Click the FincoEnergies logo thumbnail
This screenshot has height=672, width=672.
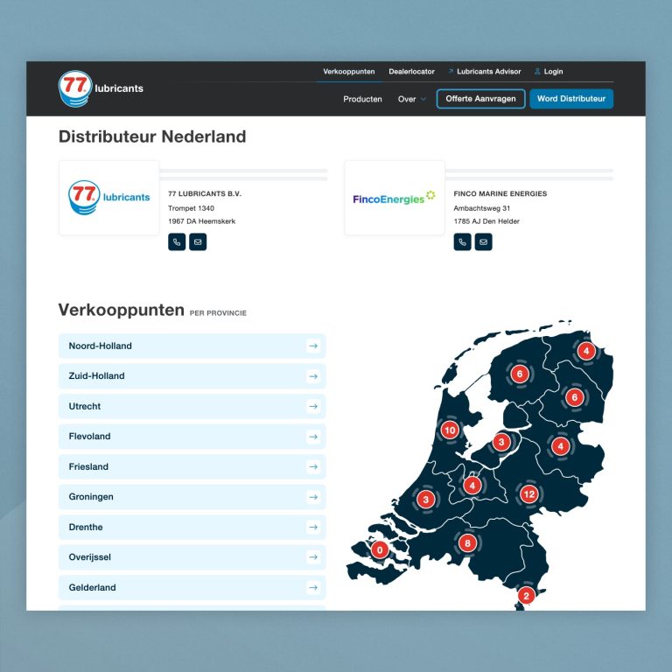point(395,199)
